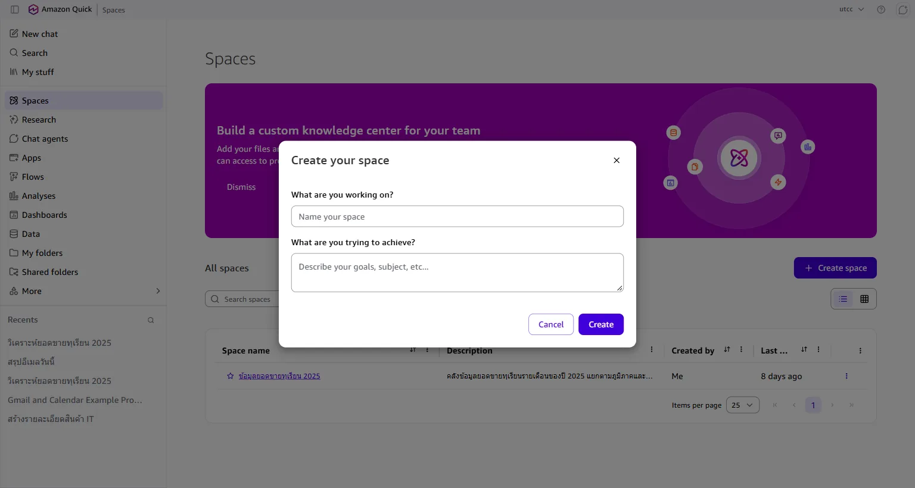The width and height of the screenshot is (915, 488).
Task: Focus the Name your space field
Action: click(457, 216)
